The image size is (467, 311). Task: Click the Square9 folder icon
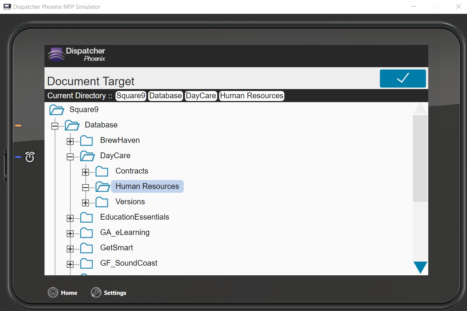tap(57, 110)
